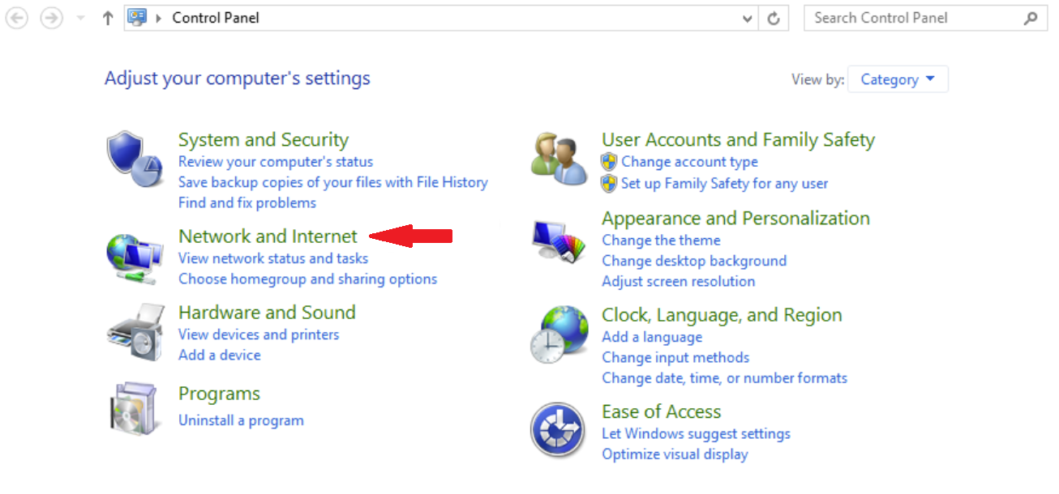This screenshot has width=1059, height=494.
Task: Open the View by Category dropdown
Action: click(x=898, y=79)
